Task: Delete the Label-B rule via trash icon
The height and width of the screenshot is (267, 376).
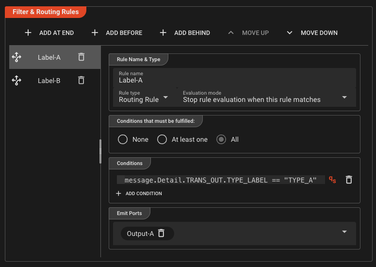Action: tap(81, 81)
